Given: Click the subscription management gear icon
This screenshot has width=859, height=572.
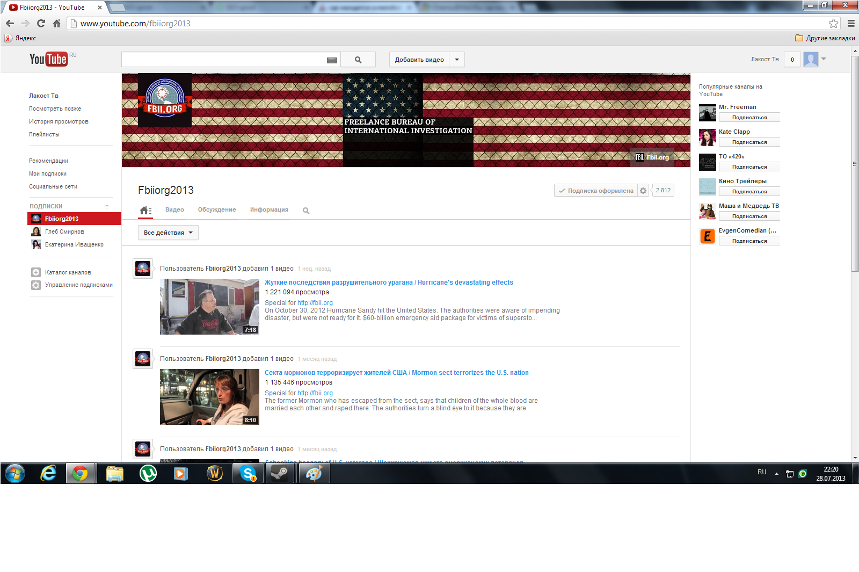Looking at the screenshot, I should [36, 285].
